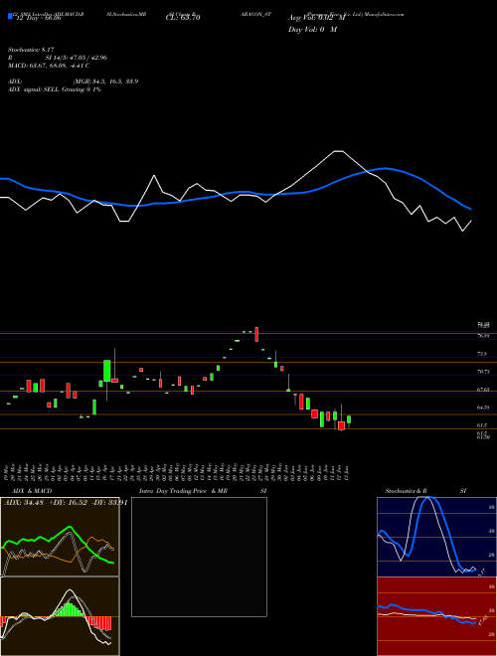
Task: Select the "ADX signal: SELL Growing @ 1%" line
Action: click(x=55, y=89)
